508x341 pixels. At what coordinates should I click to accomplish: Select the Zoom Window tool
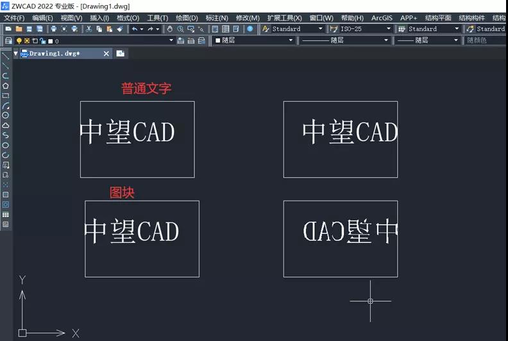[x=191, y=29]
